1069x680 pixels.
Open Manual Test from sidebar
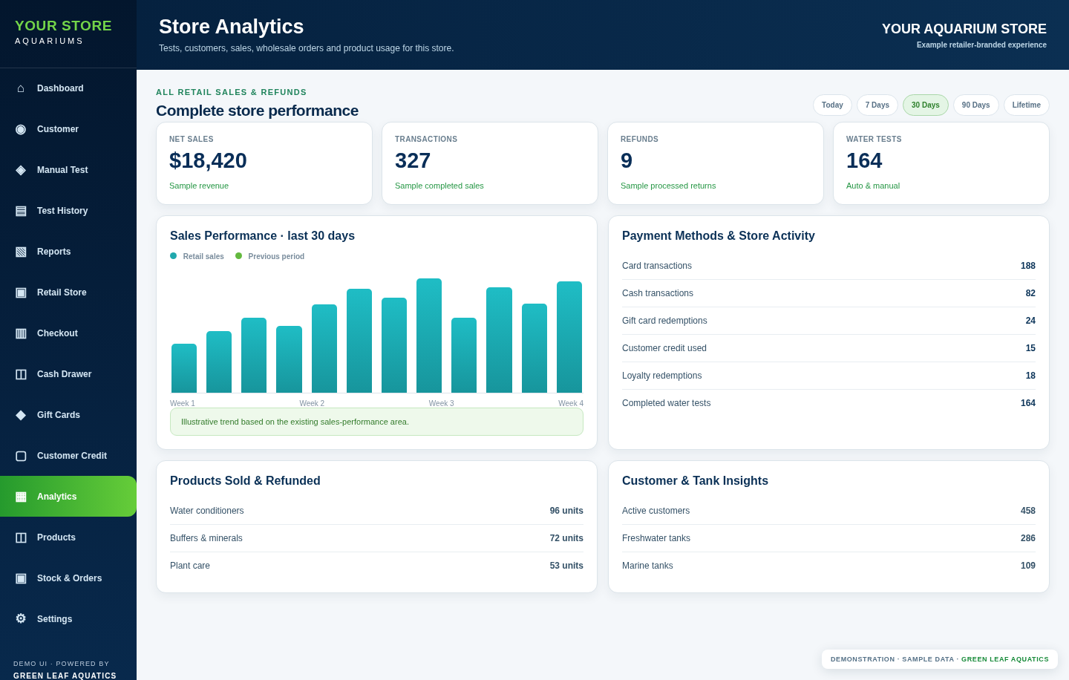[68, 170]
